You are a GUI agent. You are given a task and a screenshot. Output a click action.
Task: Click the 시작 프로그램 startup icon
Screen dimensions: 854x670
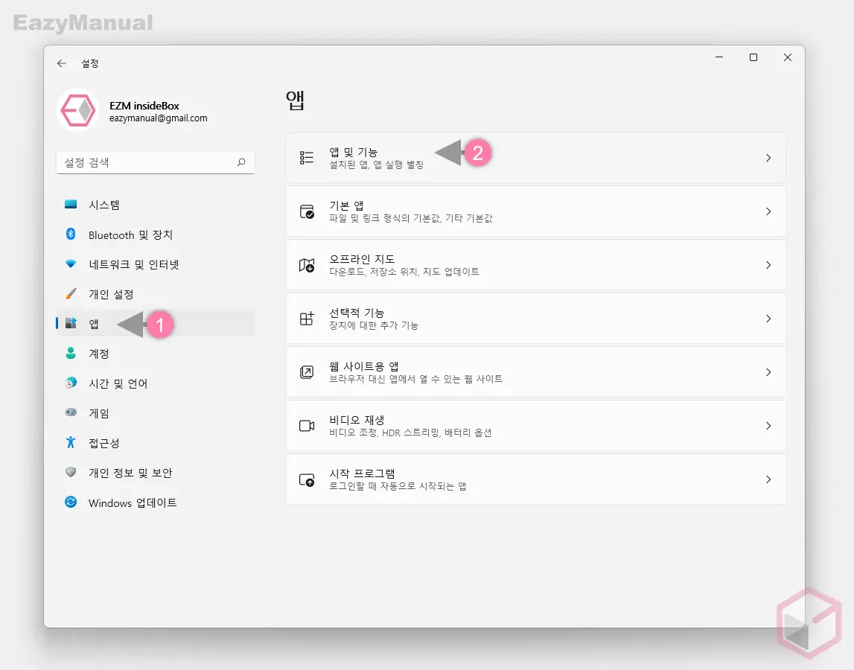tap(307, 479)
